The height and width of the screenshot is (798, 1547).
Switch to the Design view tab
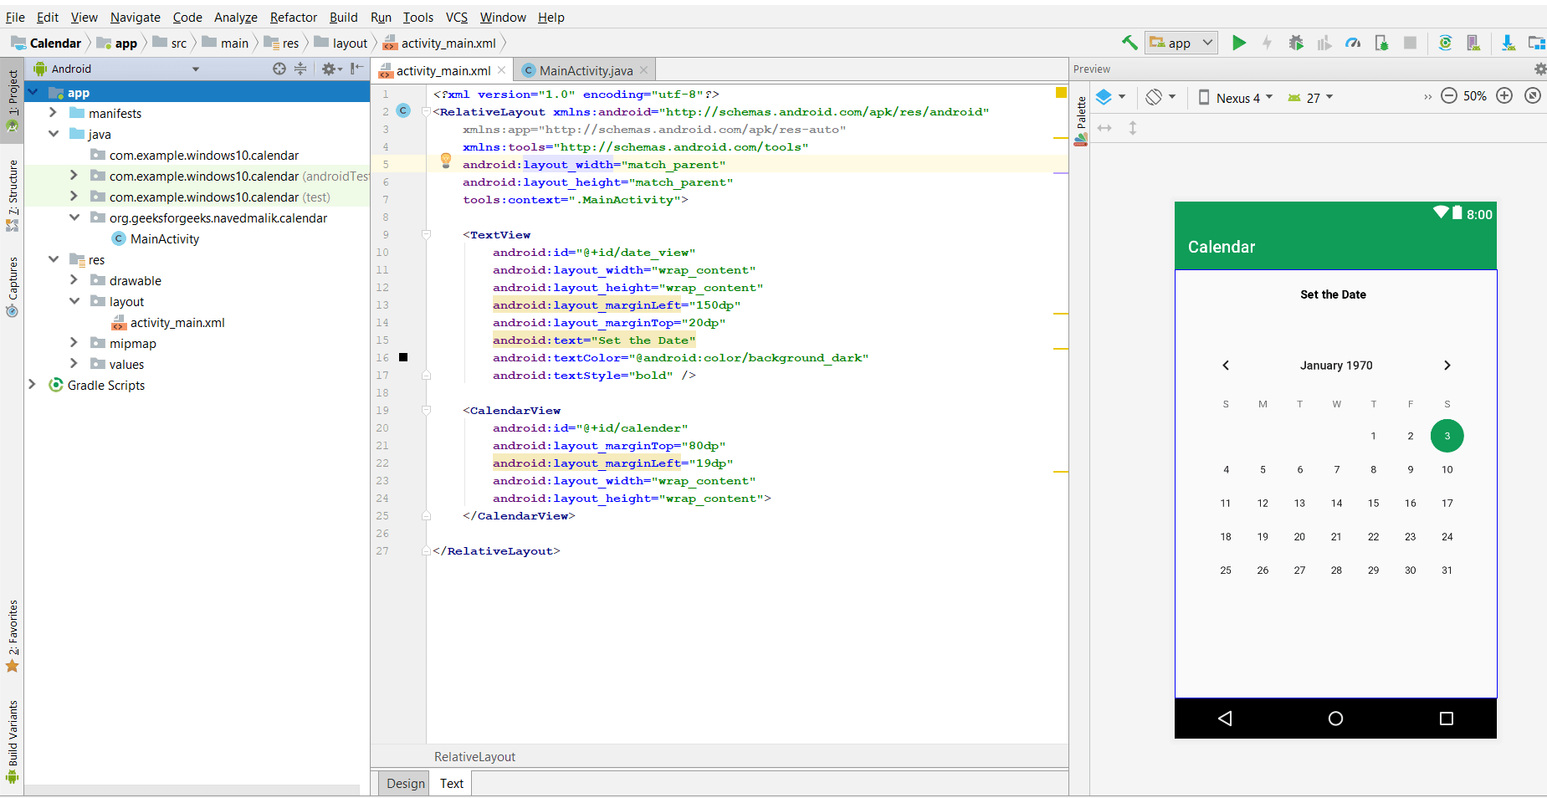405,783
